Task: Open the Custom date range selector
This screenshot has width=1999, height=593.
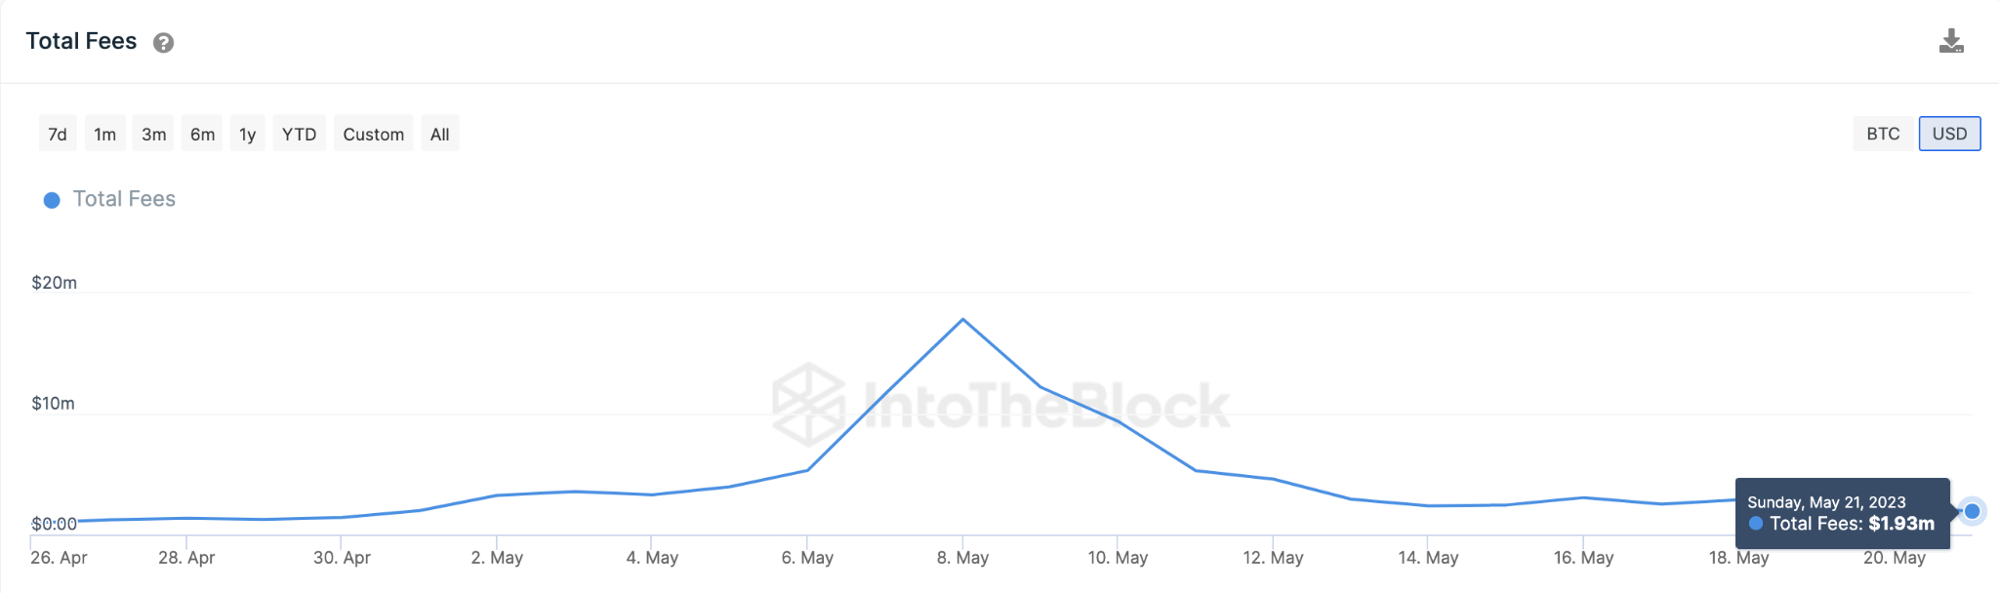Action: [373, 134]
